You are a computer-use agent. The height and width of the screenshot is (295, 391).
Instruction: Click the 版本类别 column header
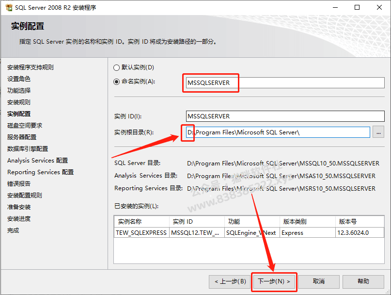click(308, 222)
